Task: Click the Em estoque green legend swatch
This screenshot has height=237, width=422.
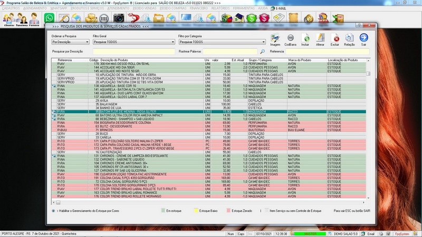Action: [163, 211]
